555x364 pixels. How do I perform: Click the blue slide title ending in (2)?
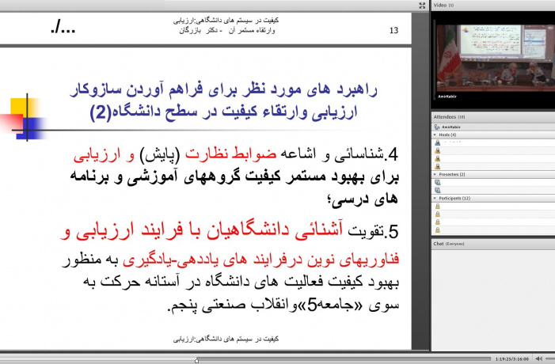[223, 101]
